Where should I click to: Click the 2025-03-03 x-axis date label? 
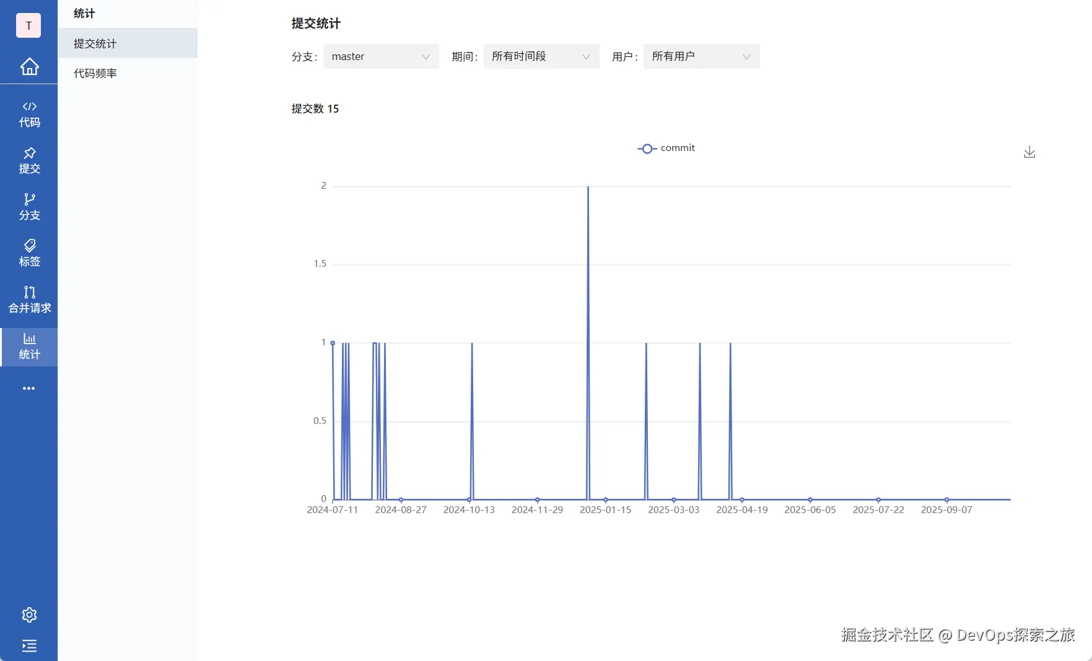674,510
